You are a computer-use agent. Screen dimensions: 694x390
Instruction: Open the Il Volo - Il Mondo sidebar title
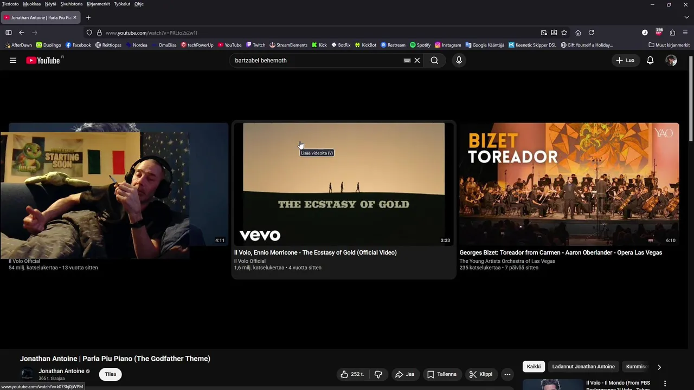(x=618, y=386)
